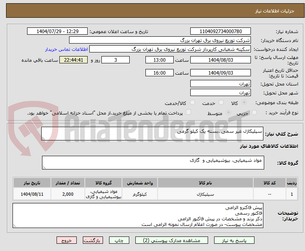The width and height of the screenshot is (305, 251).
Task: Click the ردیف column header
Action: click(292, 183)
